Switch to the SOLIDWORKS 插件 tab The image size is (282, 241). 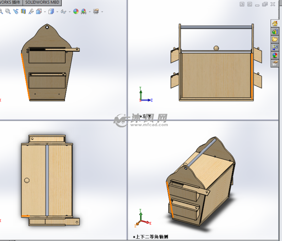coord(10,2)
